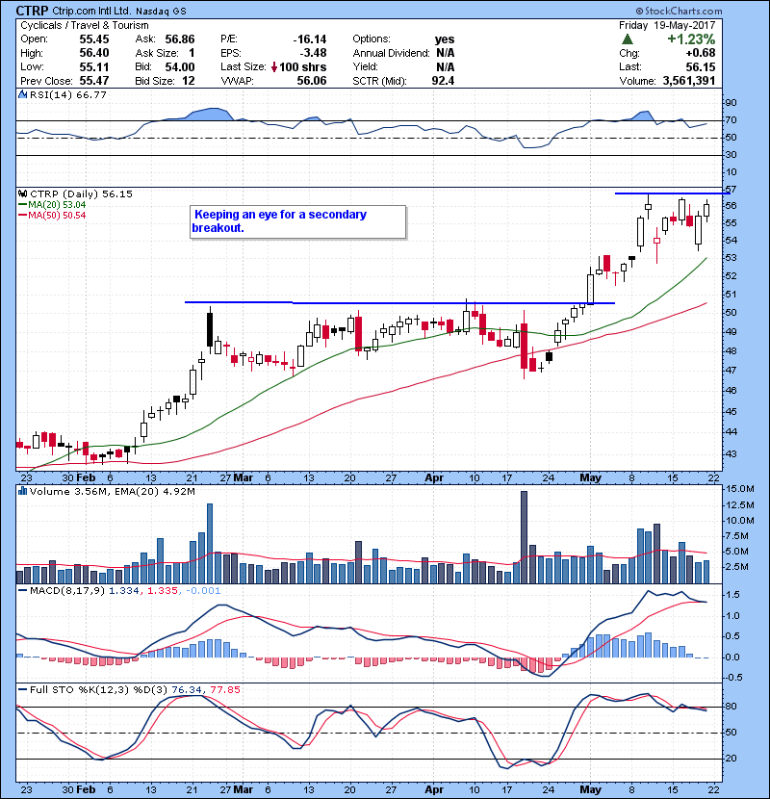Click the exchange label Nasdaq GS
The height and width of the screenshot is (799, 770).
[x=161, y=11]
